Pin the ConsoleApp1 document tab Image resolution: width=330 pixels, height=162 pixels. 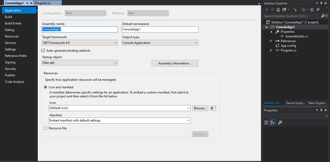27,3
